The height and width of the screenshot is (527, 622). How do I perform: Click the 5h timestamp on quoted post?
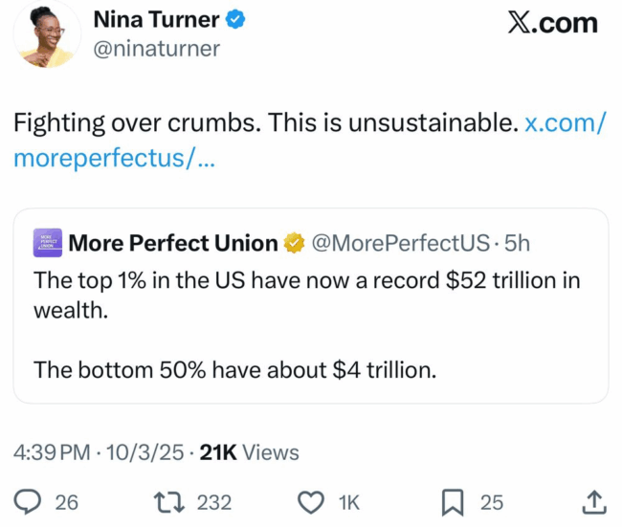[x=518, y=244]
